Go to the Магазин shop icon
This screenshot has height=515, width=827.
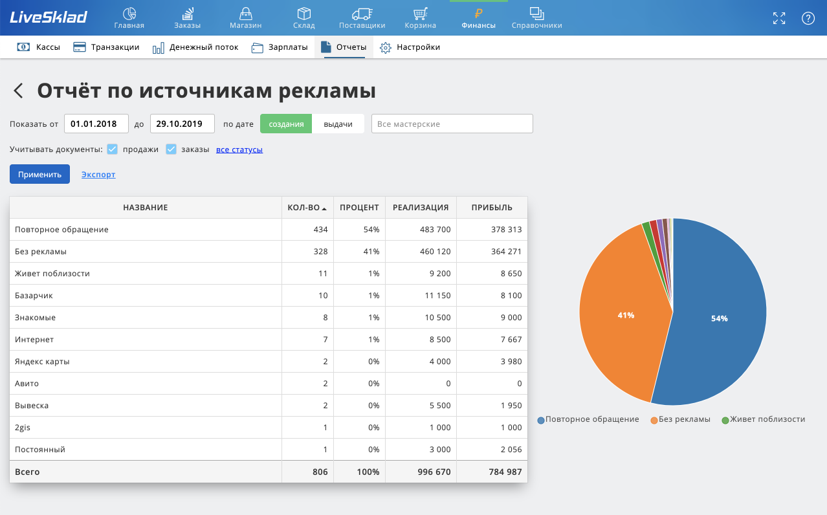click(245, 14)
